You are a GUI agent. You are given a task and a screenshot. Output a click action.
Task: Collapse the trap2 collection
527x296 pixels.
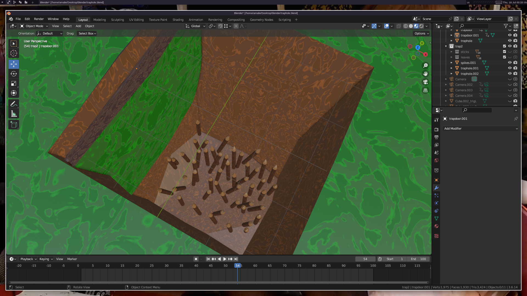click(x=446, y=46)
